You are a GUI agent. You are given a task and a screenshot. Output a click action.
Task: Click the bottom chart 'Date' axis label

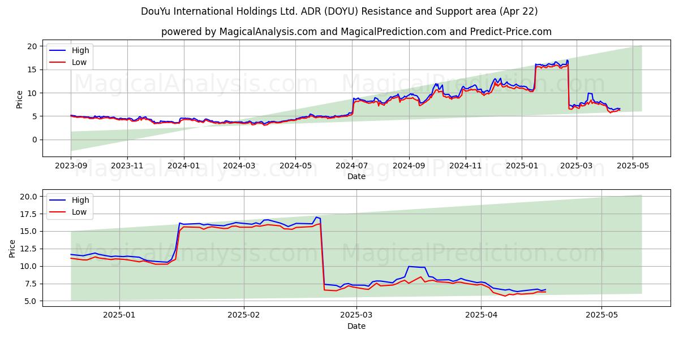click(x=356, y=326)
